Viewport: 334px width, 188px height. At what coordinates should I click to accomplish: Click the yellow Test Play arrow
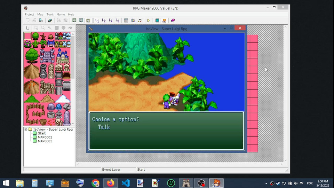(x=149, y=21)
